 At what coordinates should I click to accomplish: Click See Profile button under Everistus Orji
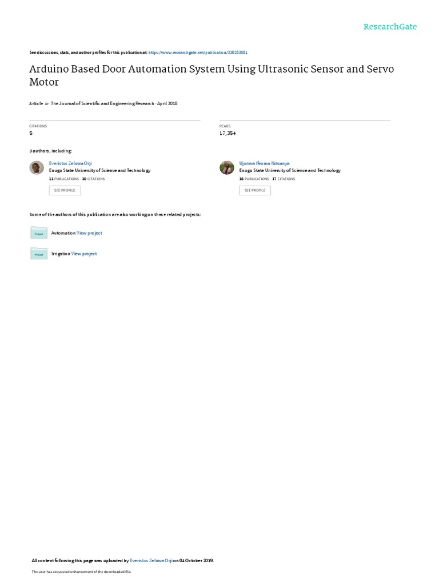click(65, 190)
